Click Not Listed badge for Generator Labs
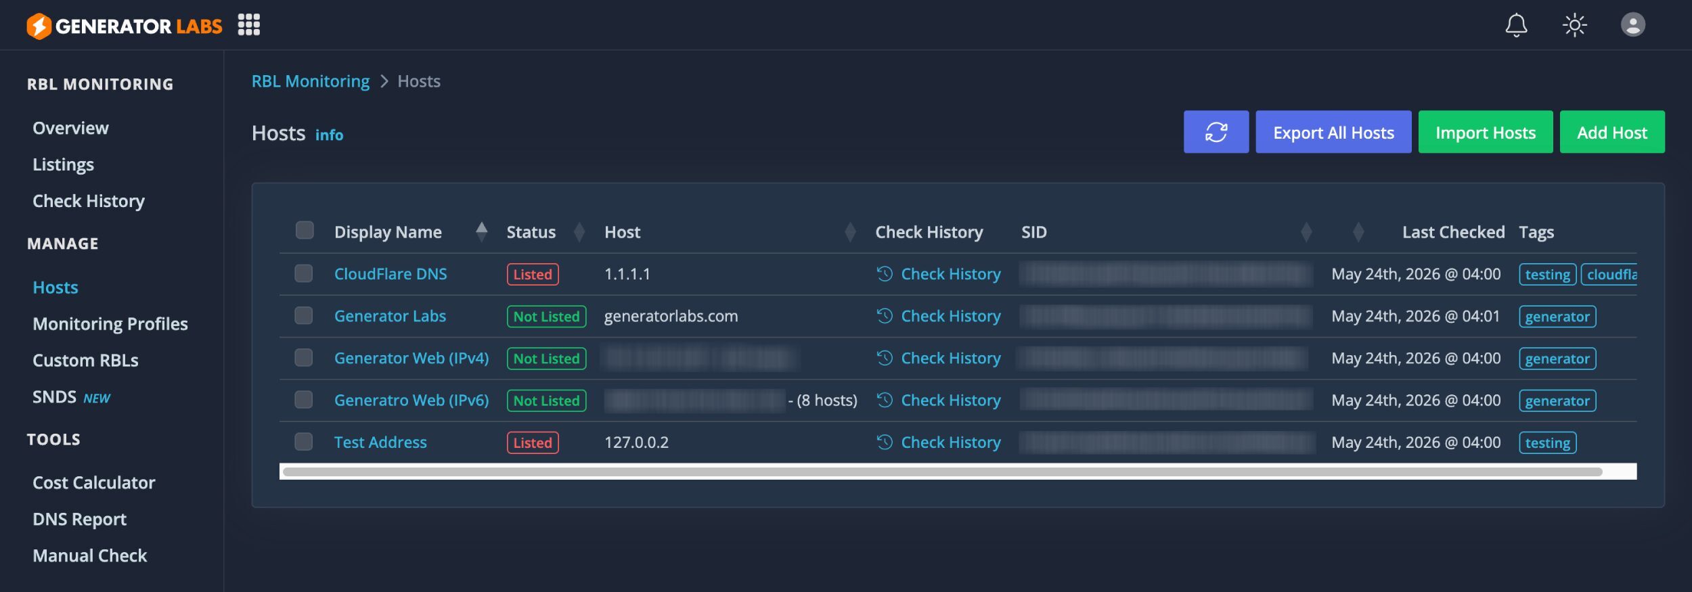1692x592 pixels. tap(546, 317)
